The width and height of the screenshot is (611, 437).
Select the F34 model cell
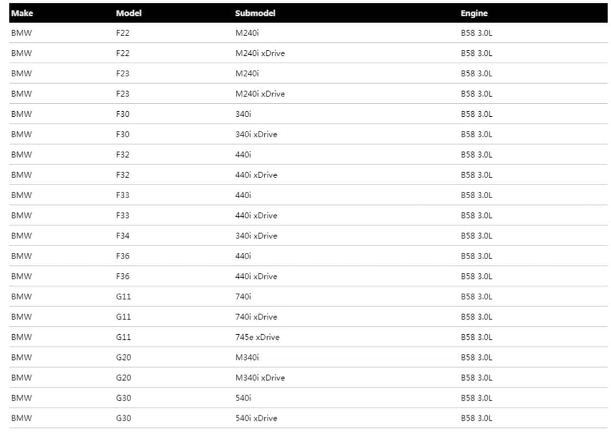tap(123, 235)
